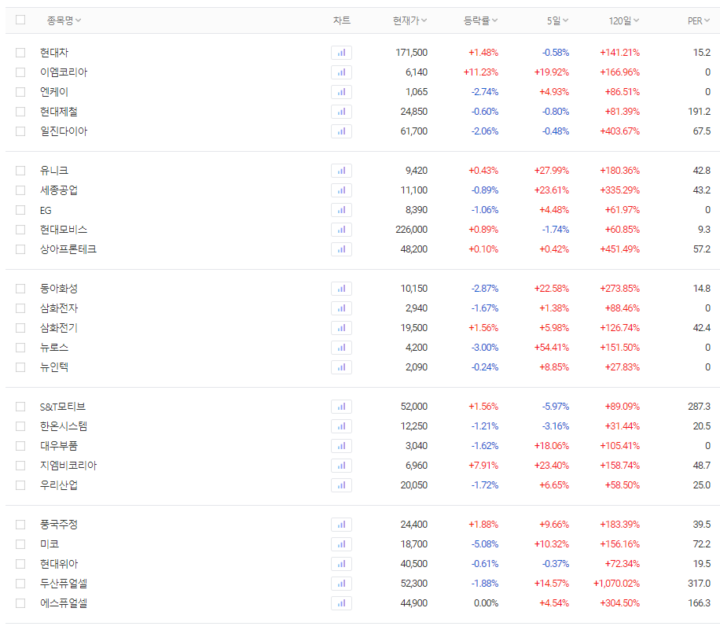Check the box for 두산퓨얼셀

20,584
